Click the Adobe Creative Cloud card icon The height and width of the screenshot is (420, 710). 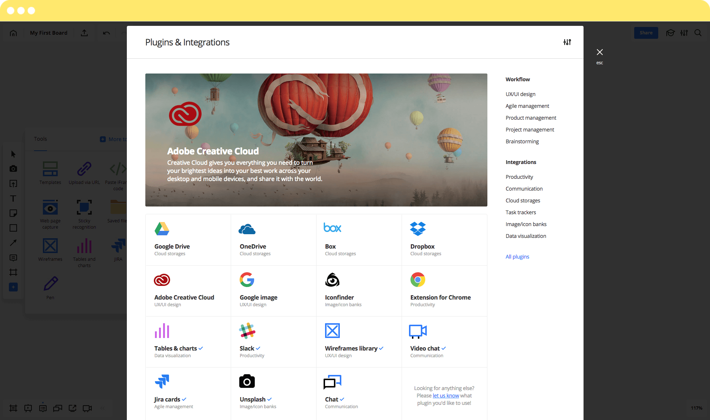pos(162,280)
